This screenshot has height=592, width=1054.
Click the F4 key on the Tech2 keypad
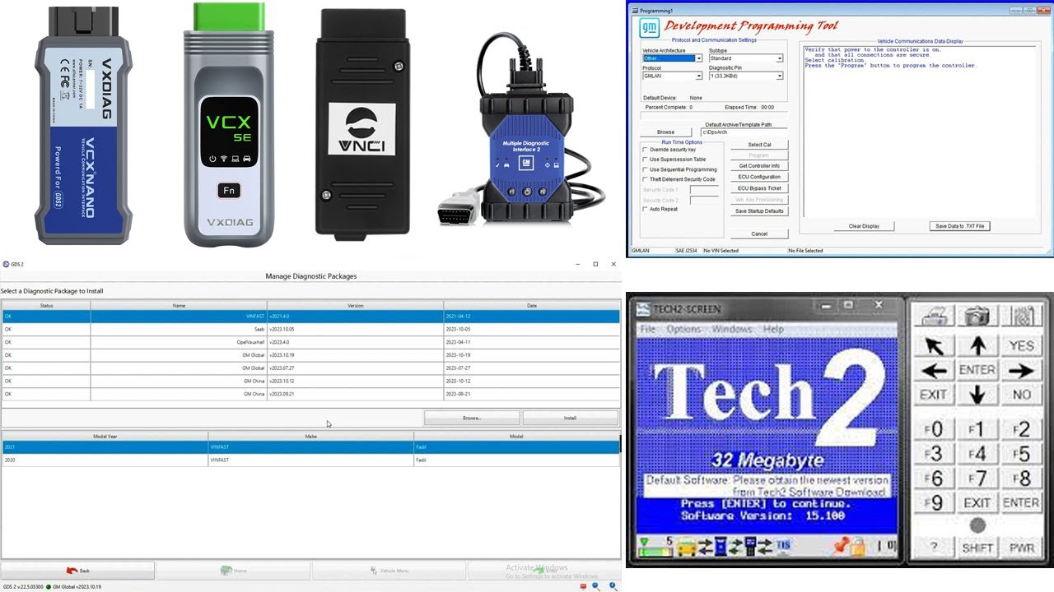coord(977,453)
